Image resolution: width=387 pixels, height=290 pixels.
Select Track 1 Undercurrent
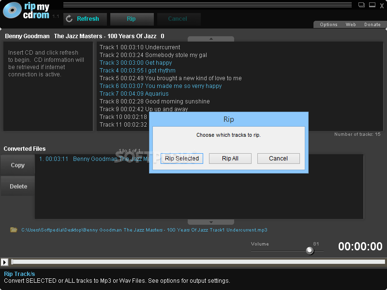pos(140,47)
